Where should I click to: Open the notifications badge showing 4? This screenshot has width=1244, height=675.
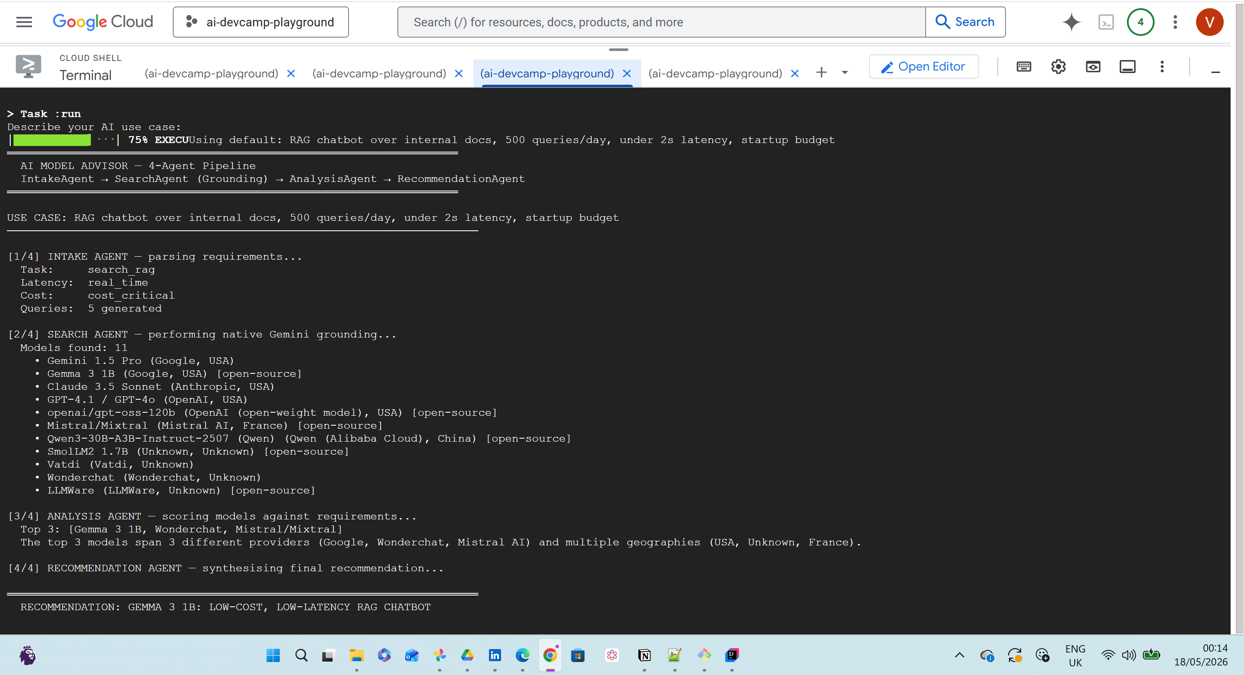(1140, 22)
